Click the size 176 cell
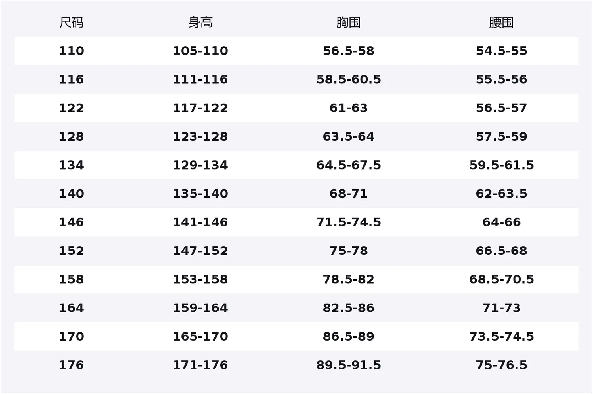Viewport: 593px width, 394px height. 72,365
